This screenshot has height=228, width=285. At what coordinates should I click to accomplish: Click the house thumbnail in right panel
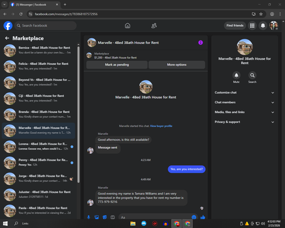tap(245, 47)
